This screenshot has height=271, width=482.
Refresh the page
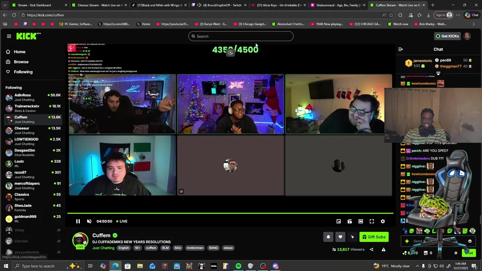pos(14,15)
